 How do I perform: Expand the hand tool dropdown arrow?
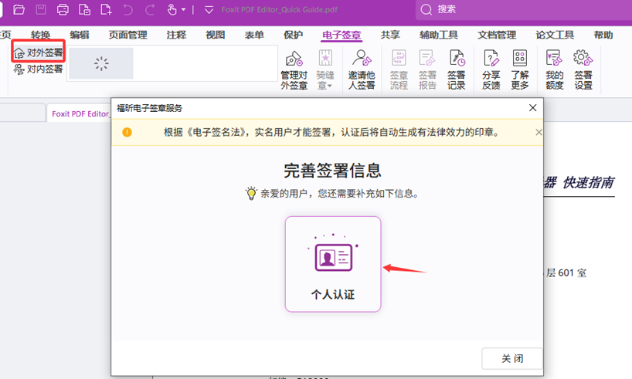[x=184, y=11]
